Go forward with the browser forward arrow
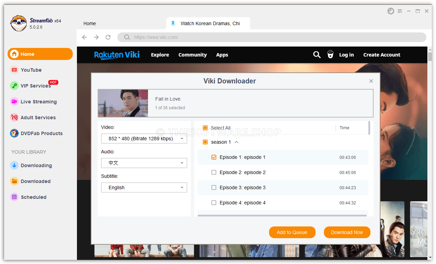The height and width of the screenshot is (264, 436). point(96,37)
